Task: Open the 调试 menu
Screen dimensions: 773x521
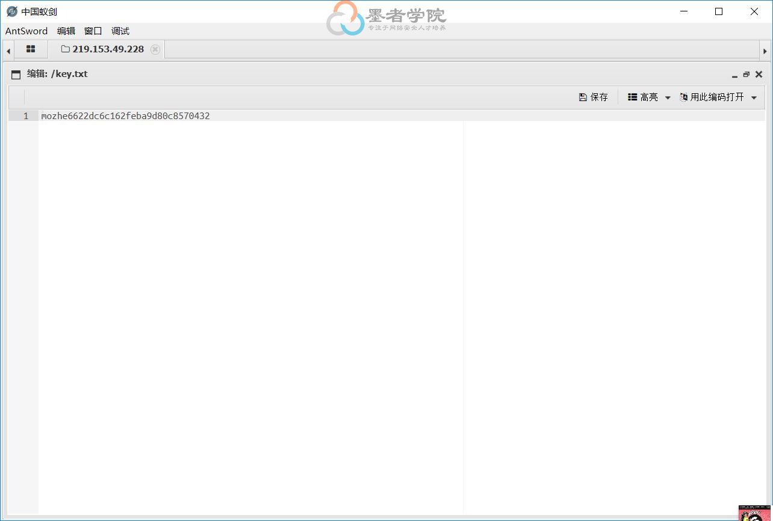Action: (120, 31)
